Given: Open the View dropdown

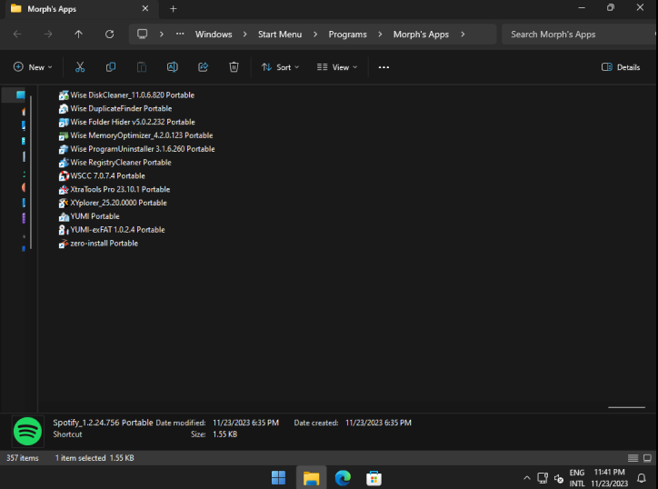Looking at the screenshot, I should click(x=337, y=67).
